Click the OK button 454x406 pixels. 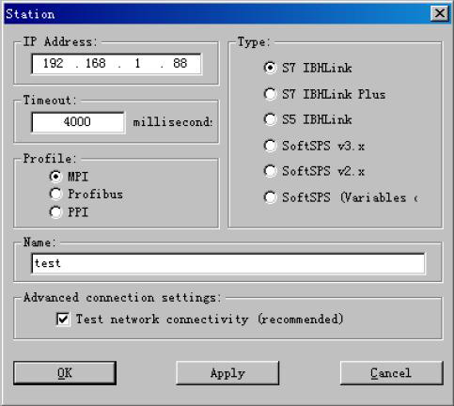65,373
